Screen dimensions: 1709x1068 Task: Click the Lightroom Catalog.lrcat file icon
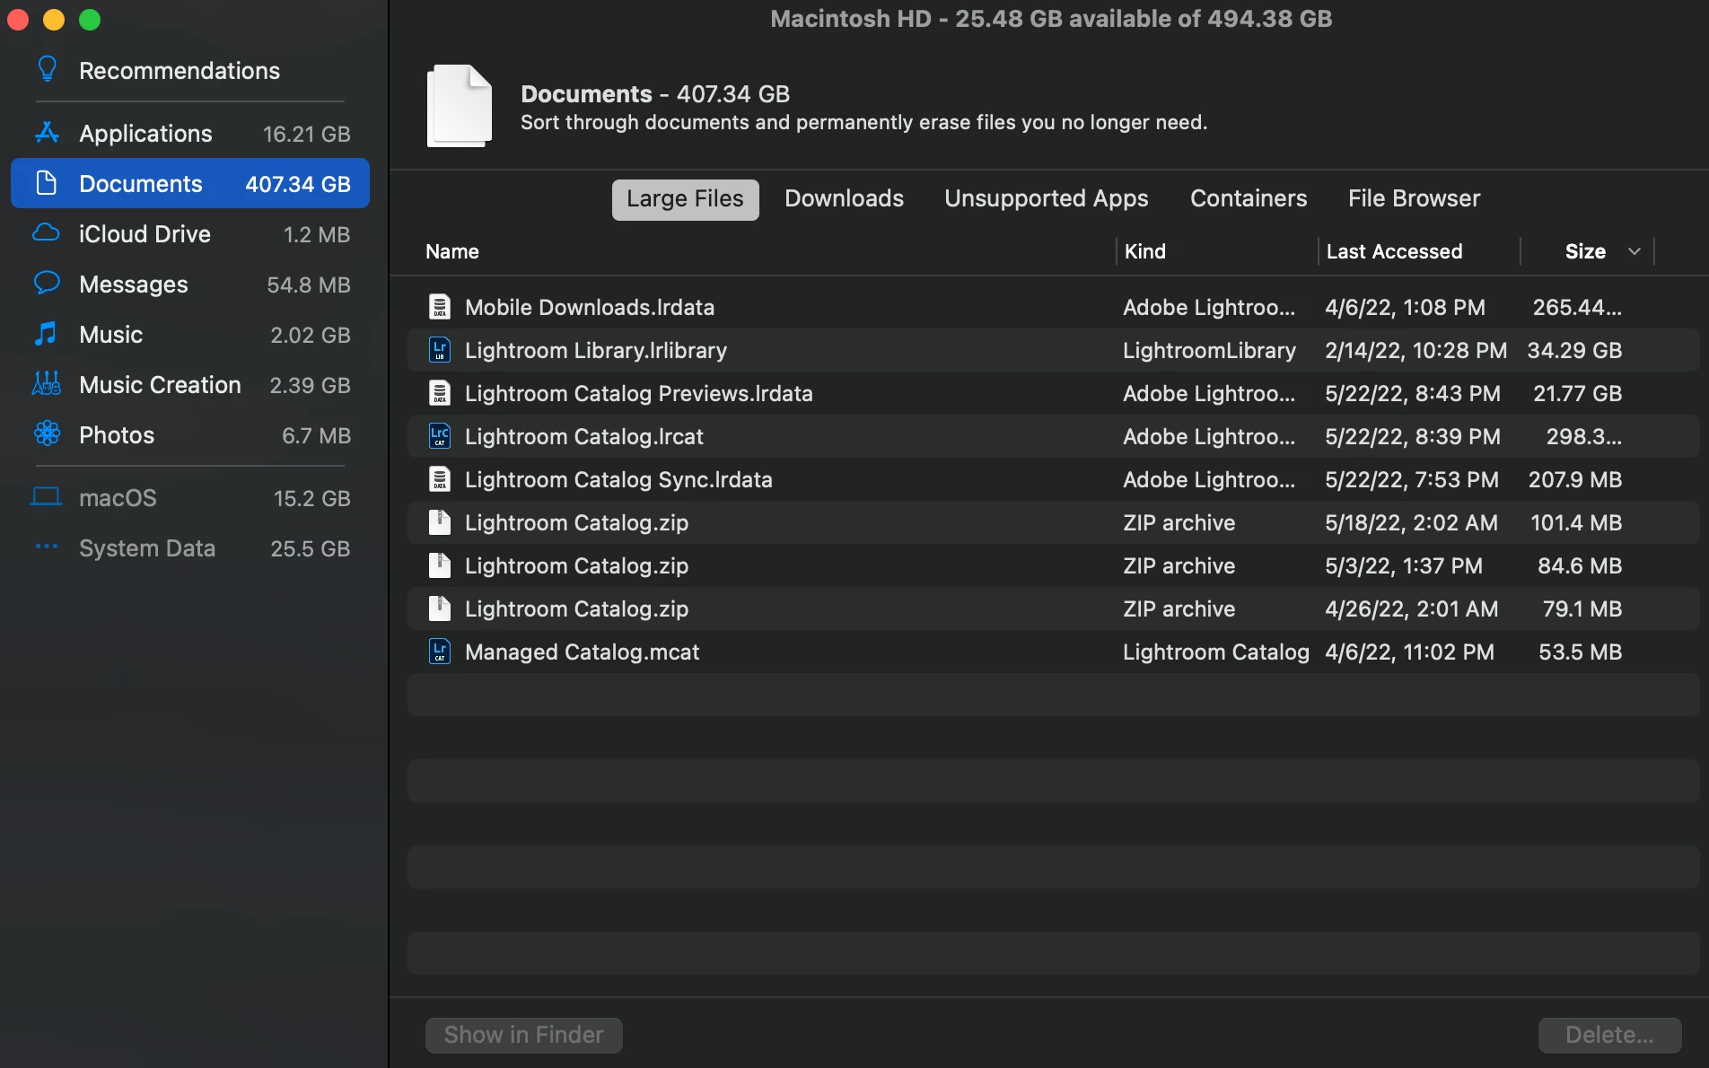tap(440, 436)
